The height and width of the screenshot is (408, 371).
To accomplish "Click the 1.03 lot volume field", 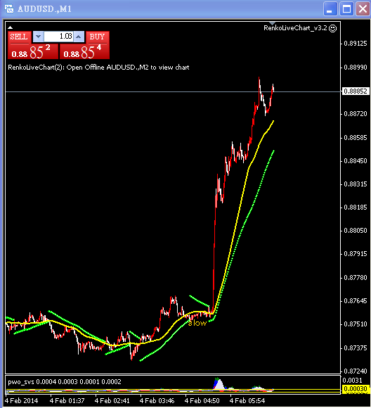I will coord(58,37).
